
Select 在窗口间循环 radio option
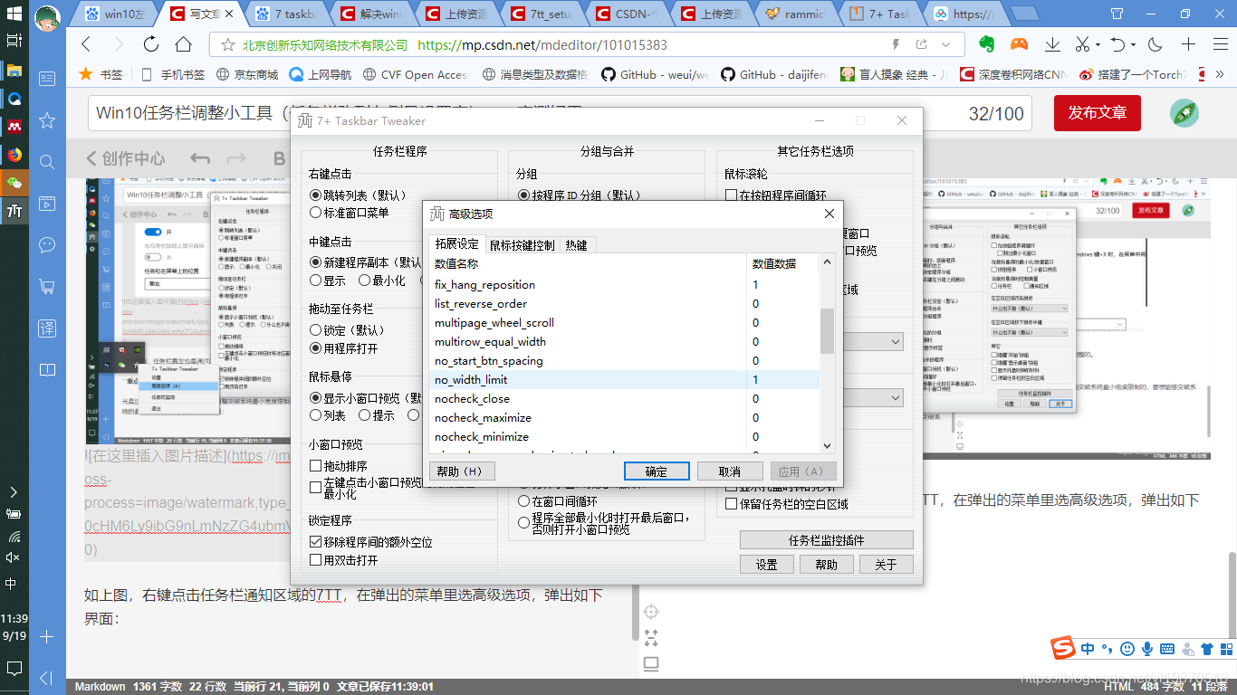point(557,500)
